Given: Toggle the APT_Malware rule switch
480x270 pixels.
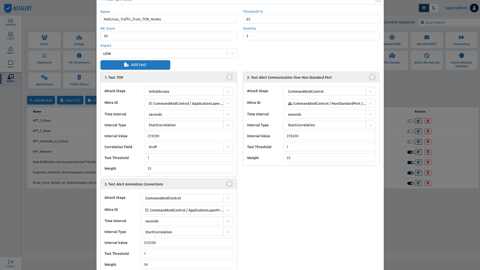Looking at the screenshot, I should (410, 152).
